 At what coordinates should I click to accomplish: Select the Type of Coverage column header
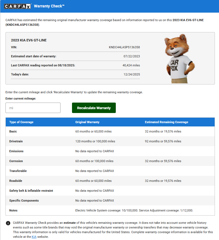[21, 122]
